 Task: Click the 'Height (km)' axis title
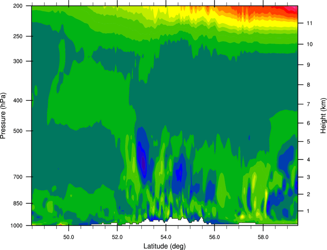323,115
